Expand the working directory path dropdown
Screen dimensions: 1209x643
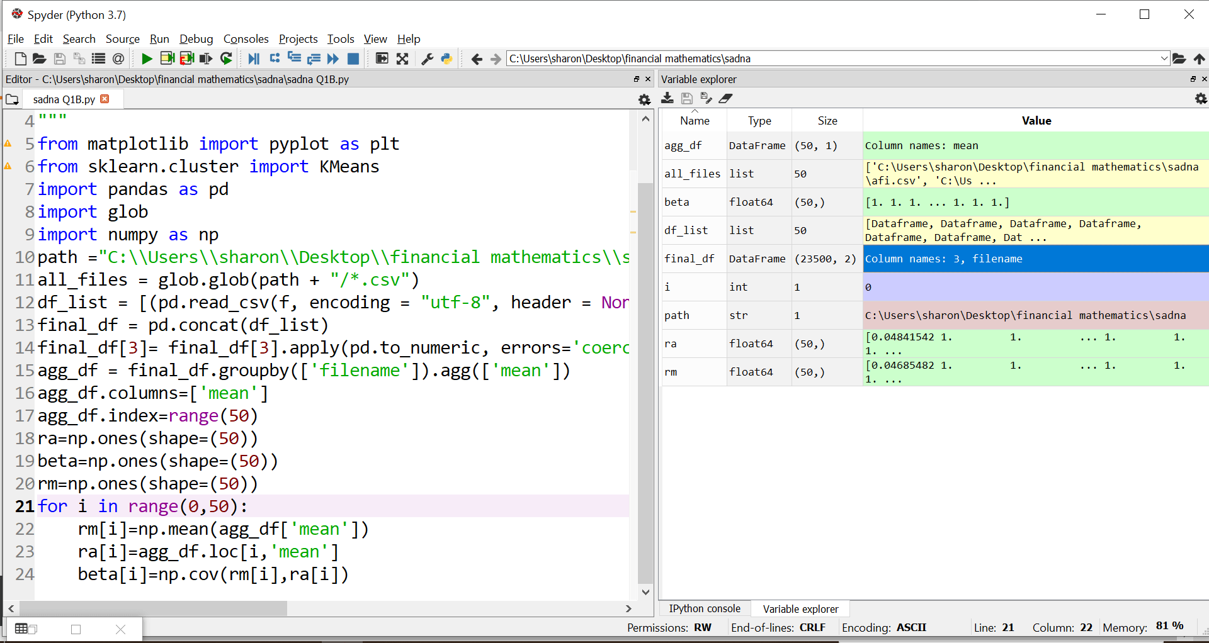coord(1164,59)
